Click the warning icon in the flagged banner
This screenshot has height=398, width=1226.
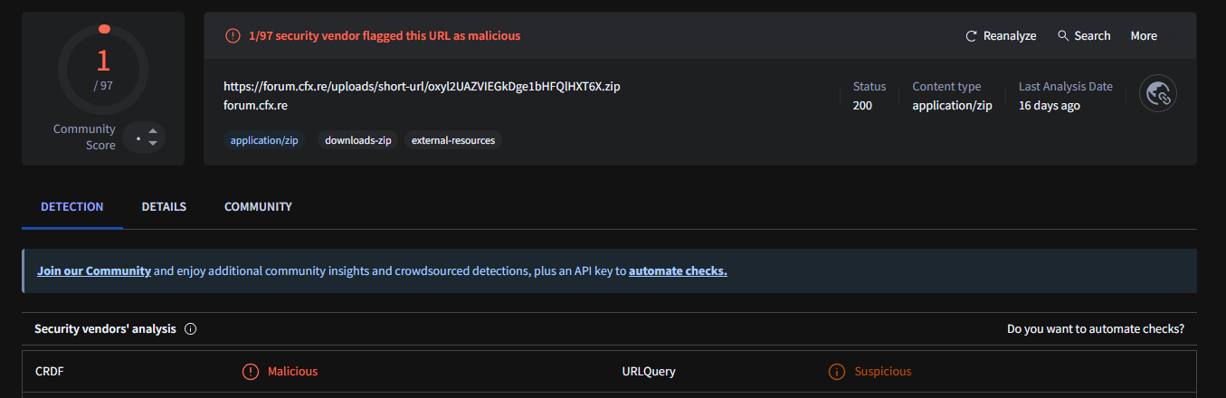coord(233,36)
